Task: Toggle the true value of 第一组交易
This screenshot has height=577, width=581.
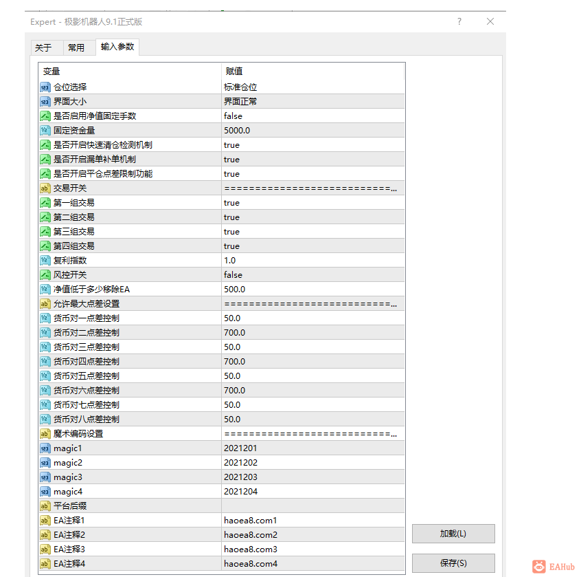Action: 313,203
